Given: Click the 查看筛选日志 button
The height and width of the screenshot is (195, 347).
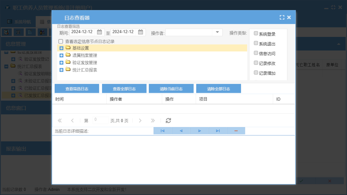Looking at the screenshot, I should click(x=77, y=89).
